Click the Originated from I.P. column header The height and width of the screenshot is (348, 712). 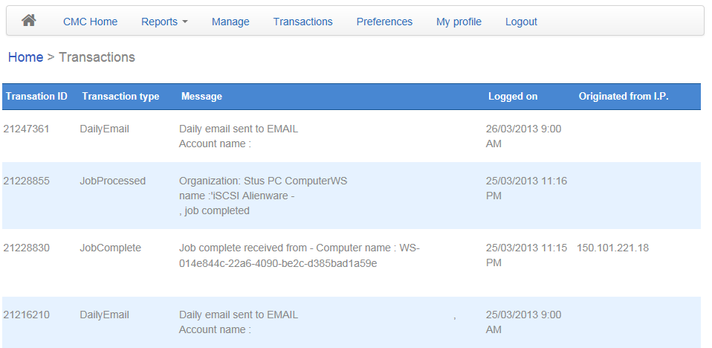pyautogui.click(x=624, y=97)
